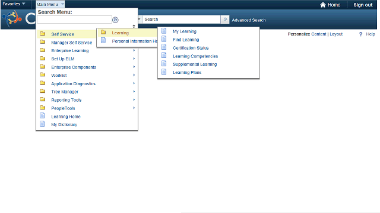380x213 pixels.
Task: Click the Find Learning page icon
Action: 164,39
